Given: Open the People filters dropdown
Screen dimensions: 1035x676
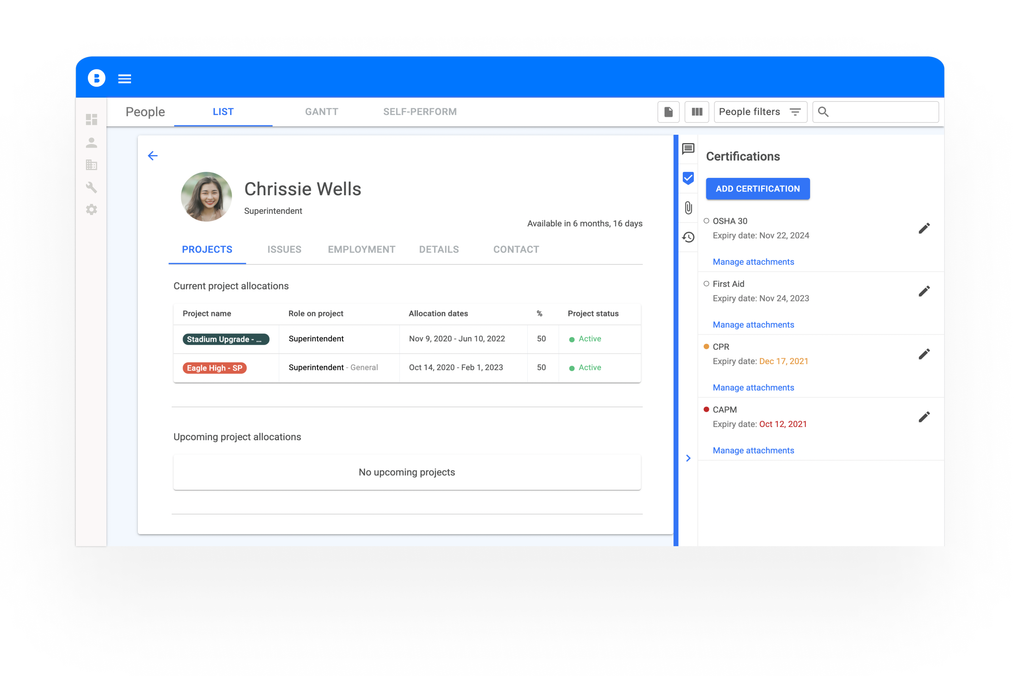Looking at the screenshot, I should click(x=760, y=112).
